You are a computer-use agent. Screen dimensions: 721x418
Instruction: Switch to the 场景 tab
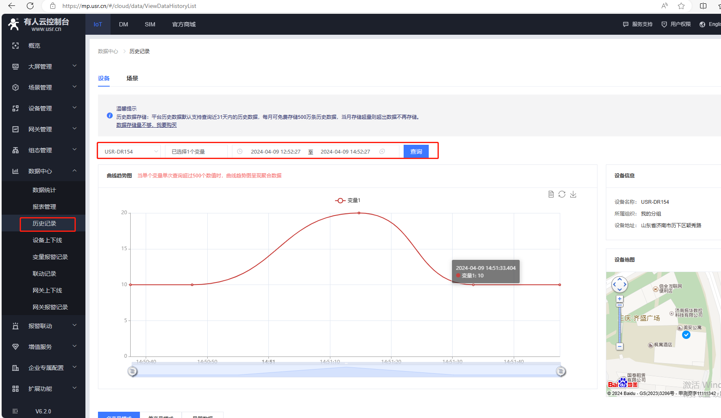[x=132, y=78]
